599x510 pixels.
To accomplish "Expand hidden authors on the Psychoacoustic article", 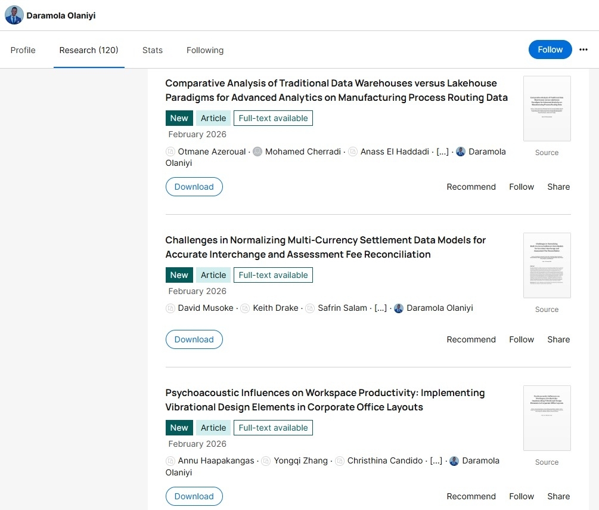I will (x=436, y=461).
